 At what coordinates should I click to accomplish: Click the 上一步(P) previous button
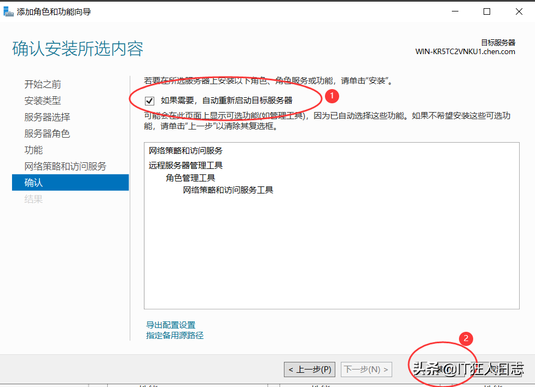pos(310,370)
